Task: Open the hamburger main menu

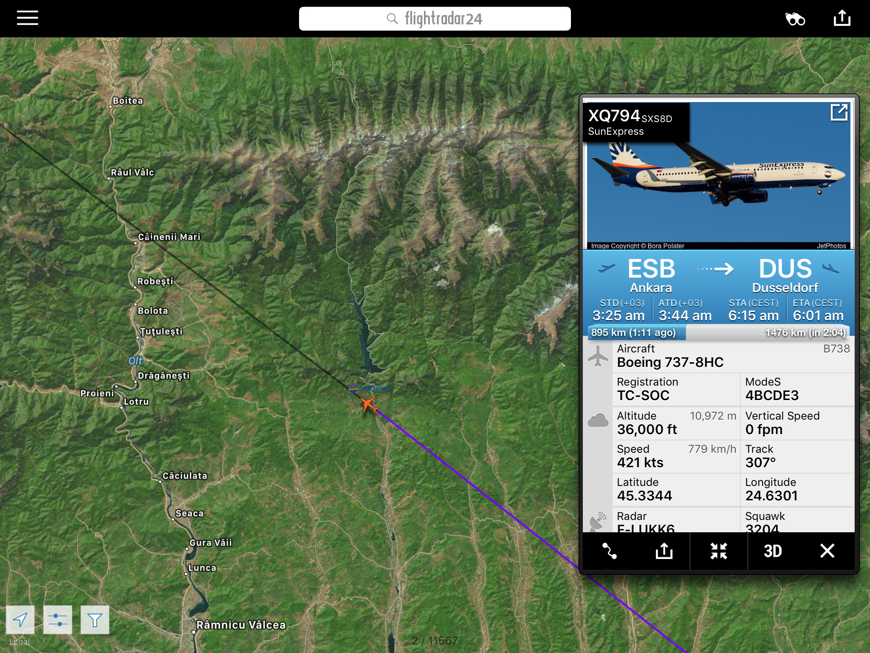Action: click(28, 18)
